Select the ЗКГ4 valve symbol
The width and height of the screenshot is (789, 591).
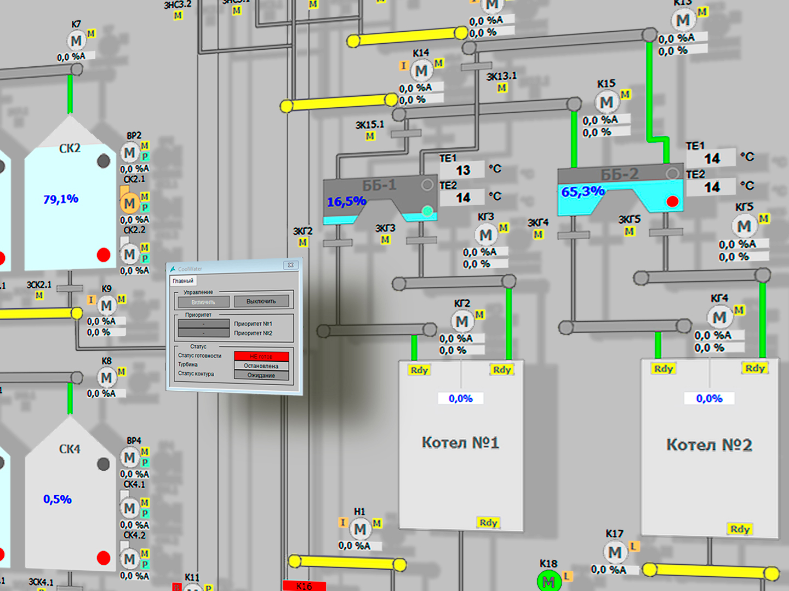(x=573, y=235)
